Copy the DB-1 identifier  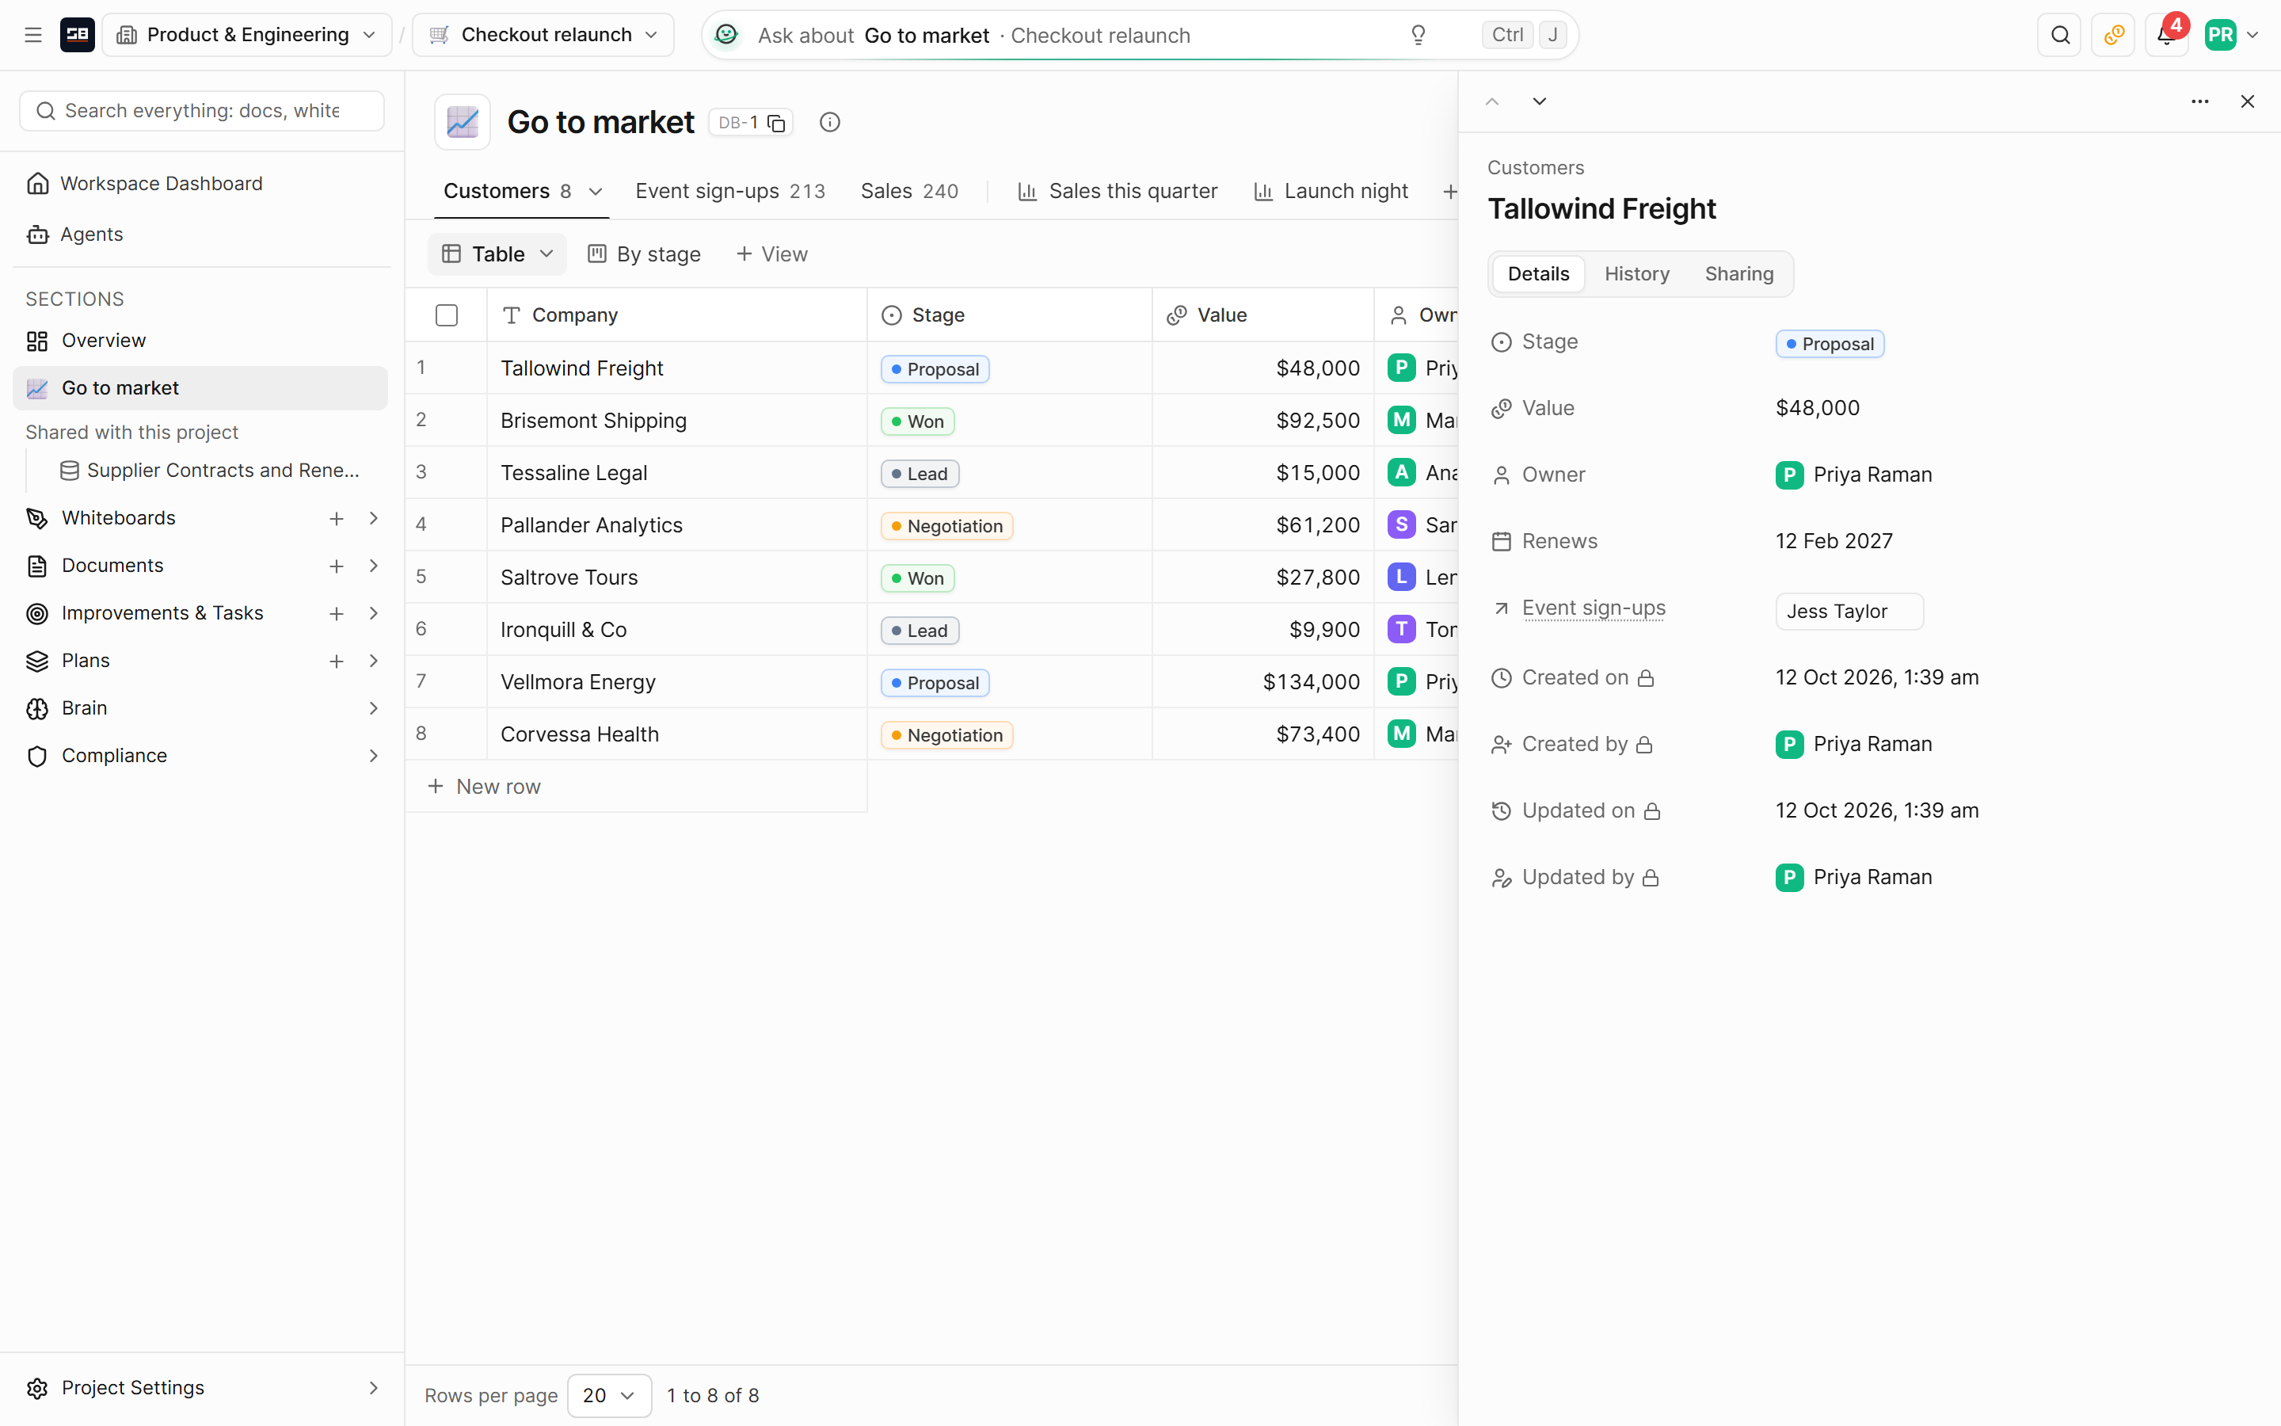coord(775,123)
